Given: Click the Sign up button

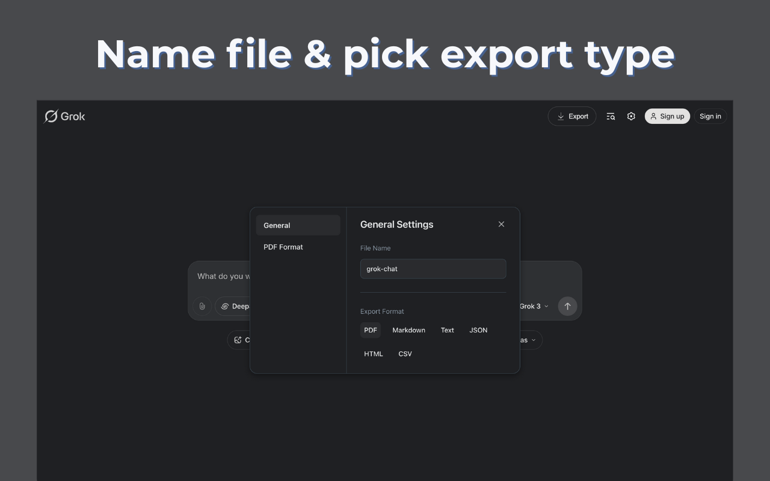Looking at the screenshot, I should (x=667, y=116).
